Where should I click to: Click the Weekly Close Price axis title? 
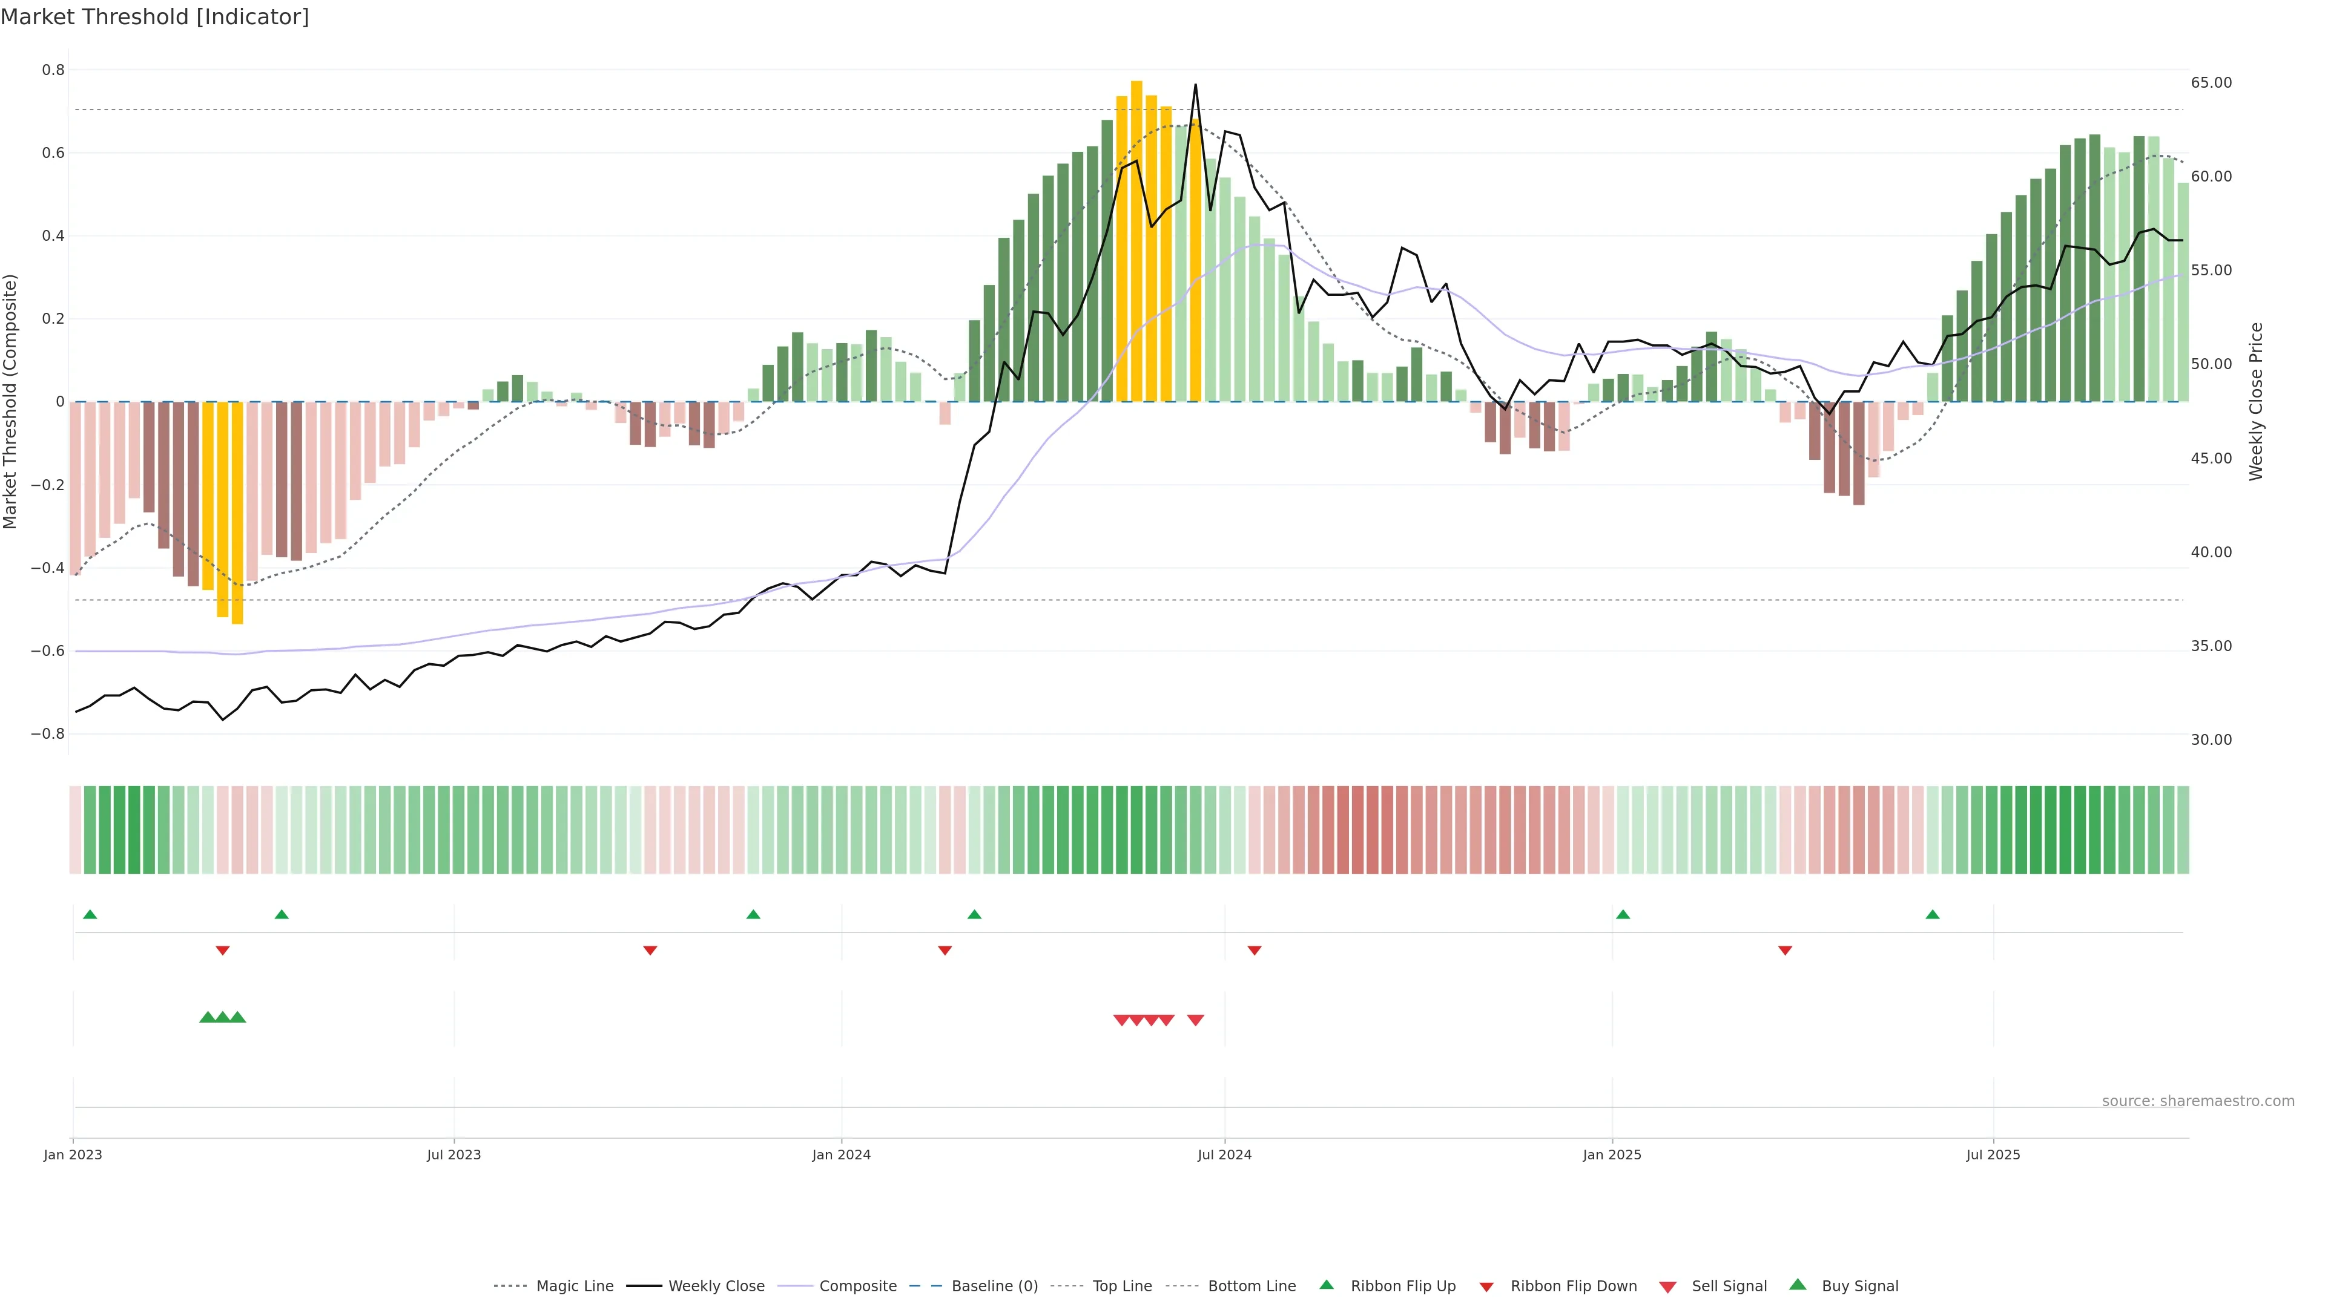2255,401
